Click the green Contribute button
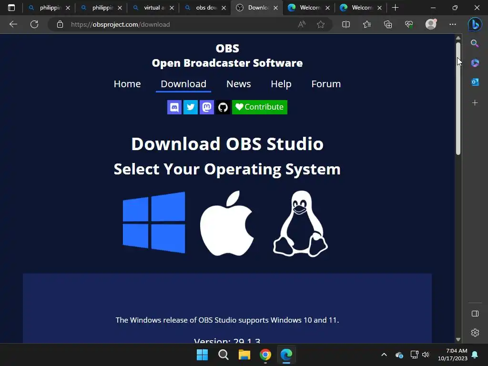 [x=260, y=107]
